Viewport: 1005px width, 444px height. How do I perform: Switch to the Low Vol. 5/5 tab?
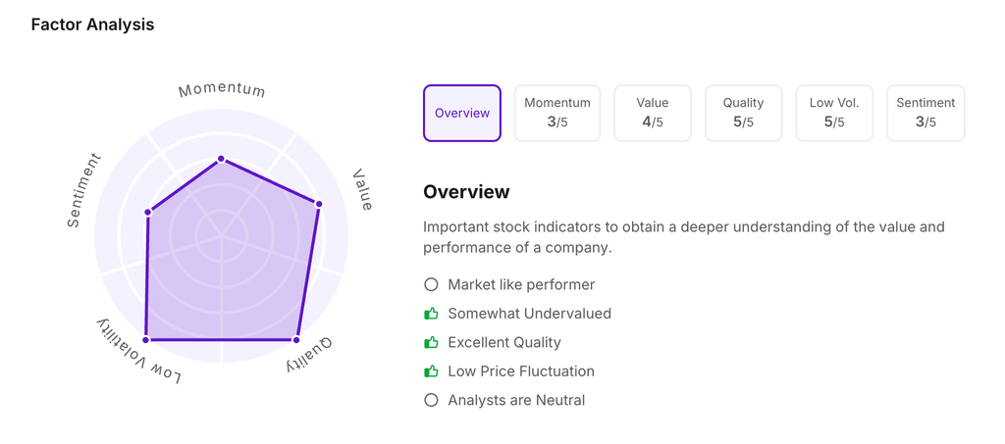click(834, 113)
